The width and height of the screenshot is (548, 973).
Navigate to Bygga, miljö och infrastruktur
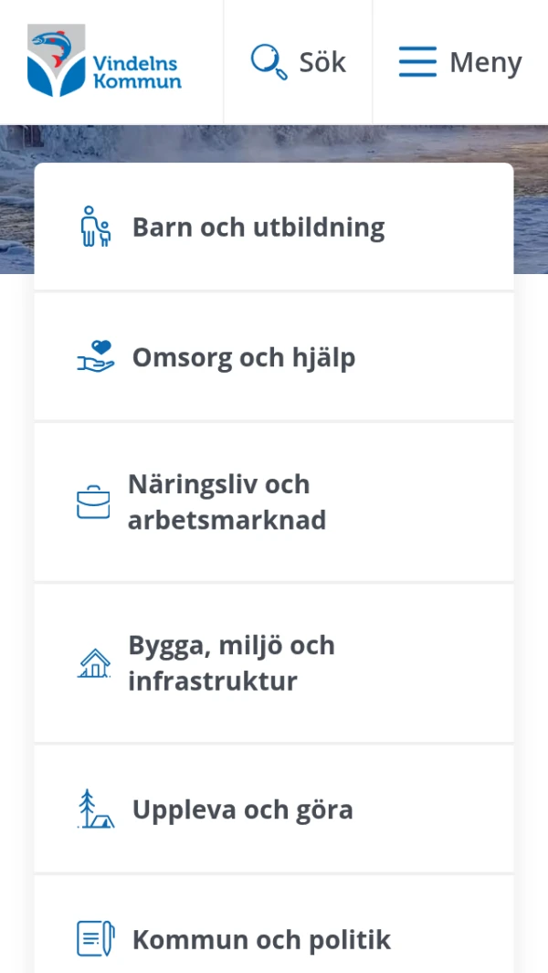[231, 663]
